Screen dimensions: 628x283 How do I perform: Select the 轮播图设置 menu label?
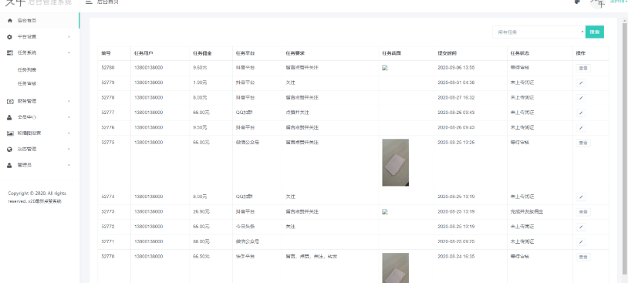point(29,133)
